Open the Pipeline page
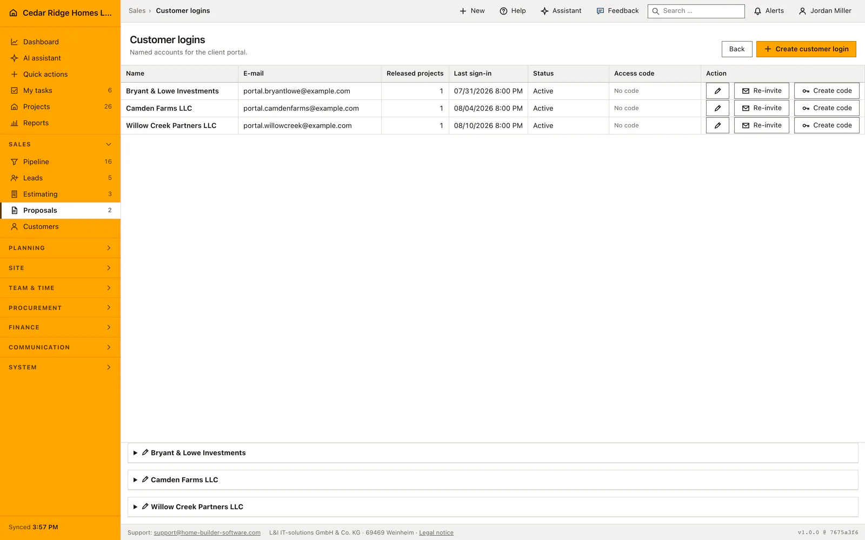The width and height of the screenshot is (865, 540). 60,161
